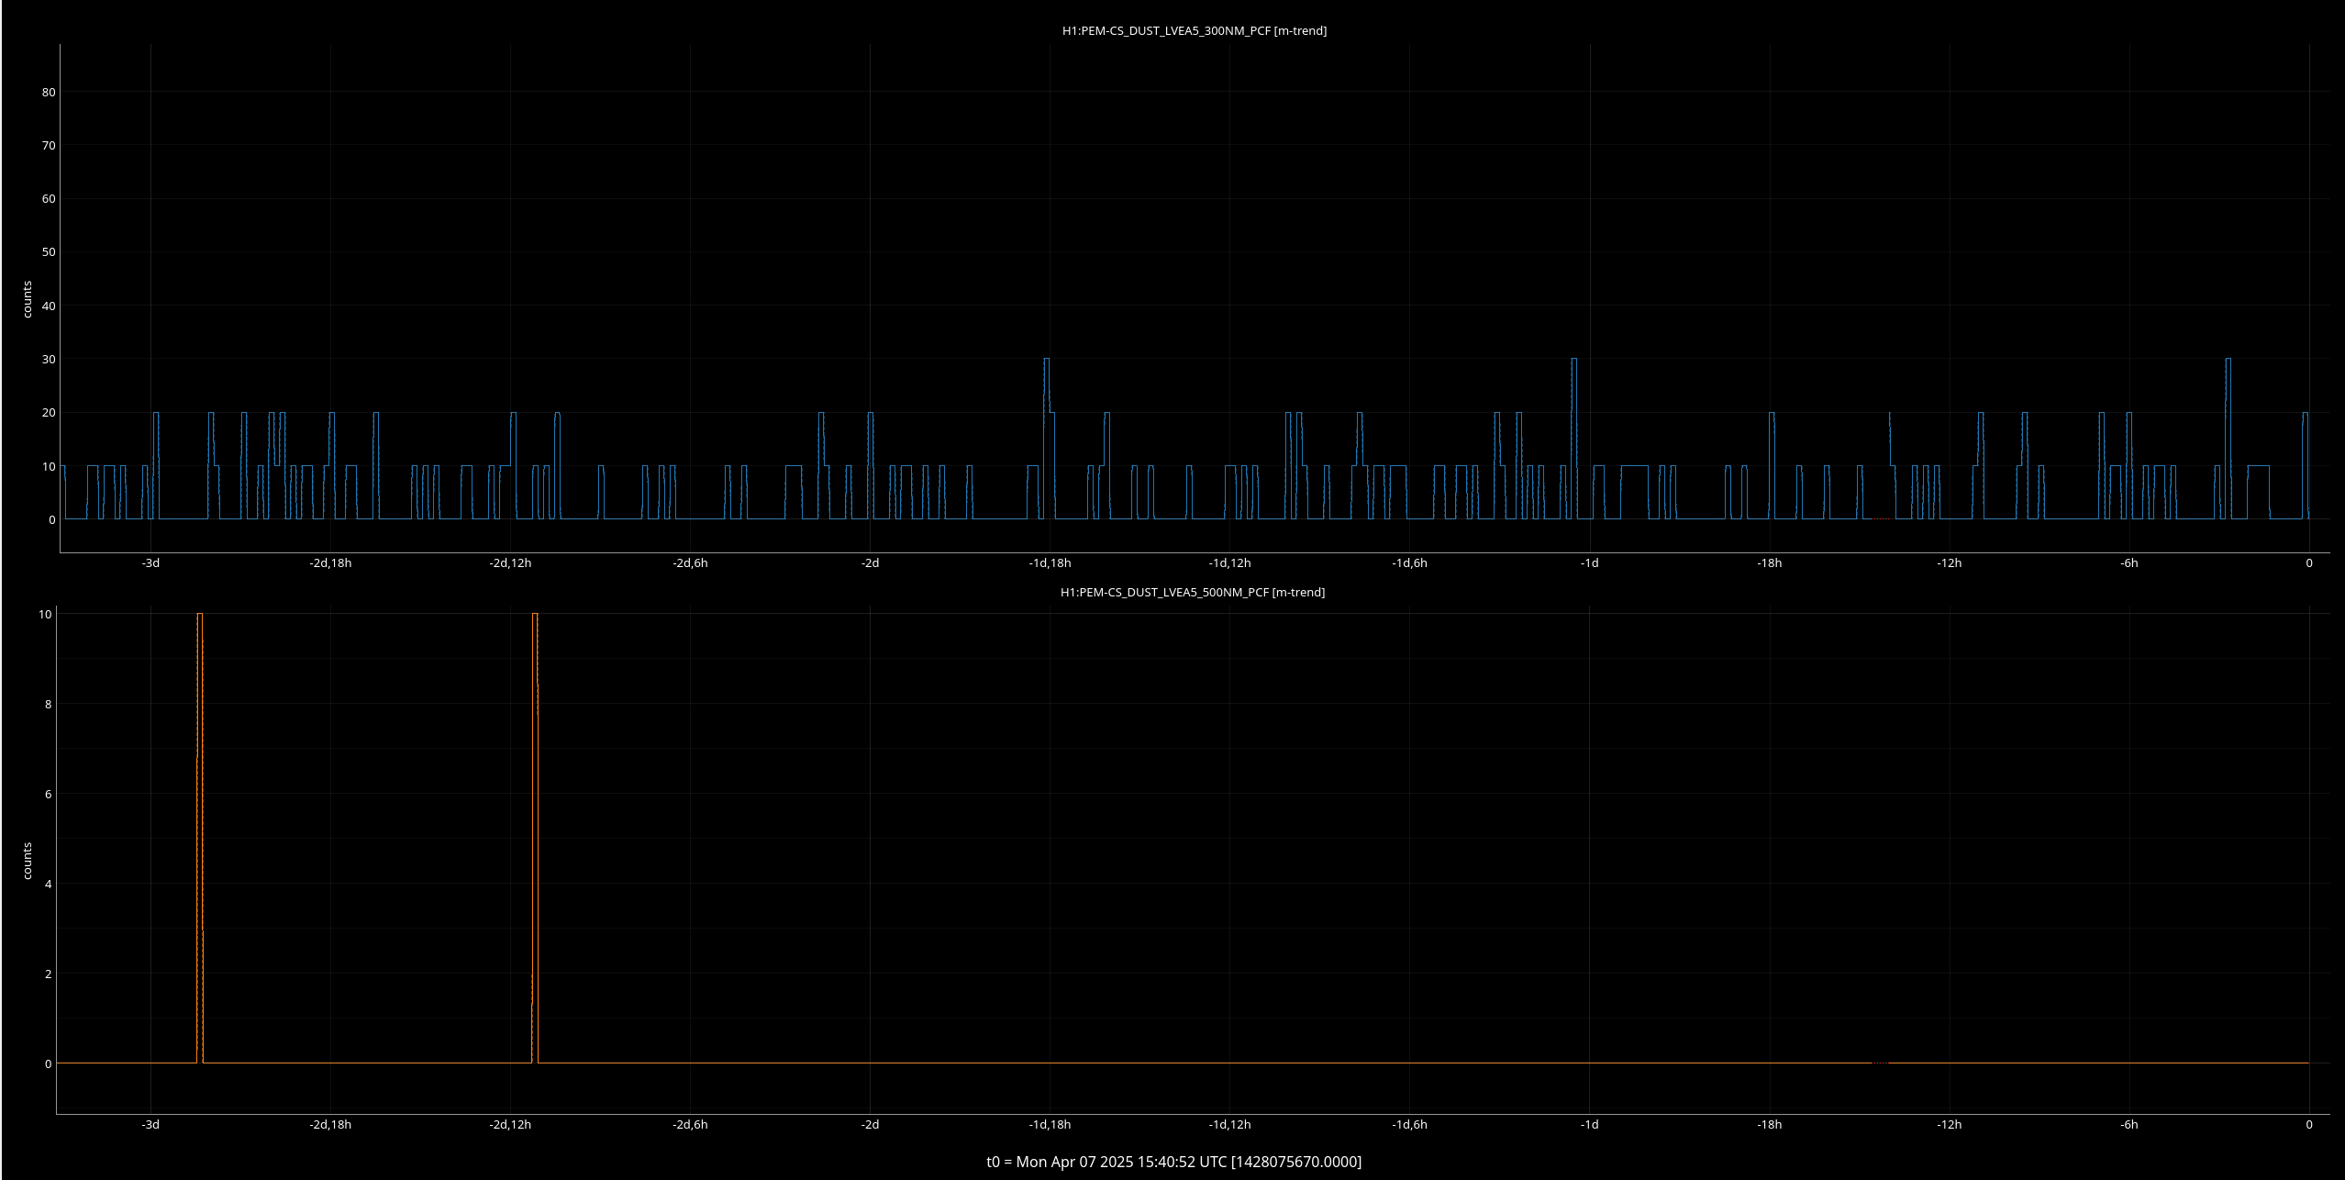The height and width of the screenshot is (1180, 2345).
Task: Click the -1d,6h x-tick under the 300NM plot
Action: click(x=1409, y=562)
